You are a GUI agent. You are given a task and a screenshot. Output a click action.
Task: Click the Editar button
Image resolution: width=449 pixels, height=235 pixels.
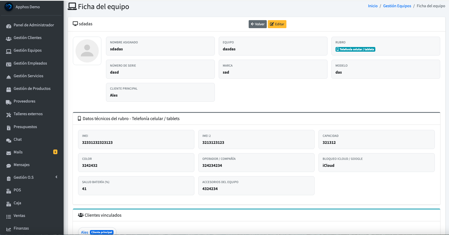pos(277,24)
